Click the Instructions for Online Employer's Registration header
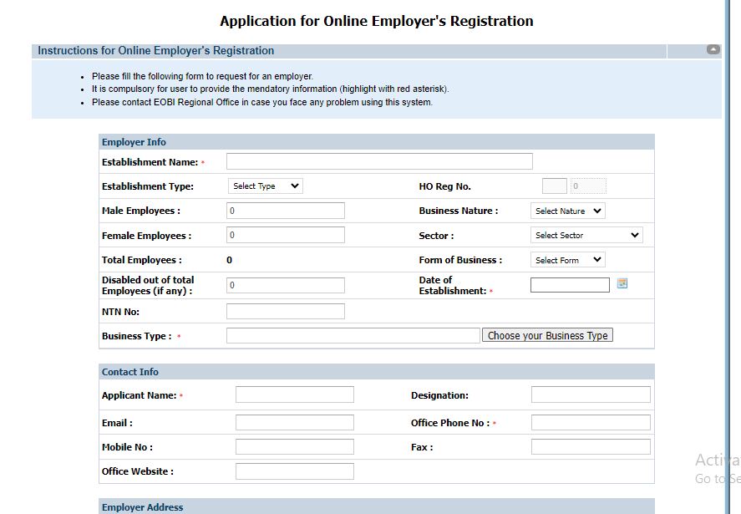Viewport: 741px width, 514px height. [x=156, y=51]
